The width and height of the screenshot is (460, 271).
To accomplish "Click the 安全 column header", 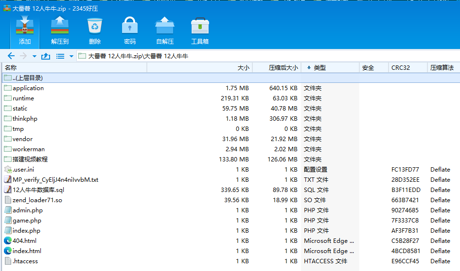I will tap(374, 68).
